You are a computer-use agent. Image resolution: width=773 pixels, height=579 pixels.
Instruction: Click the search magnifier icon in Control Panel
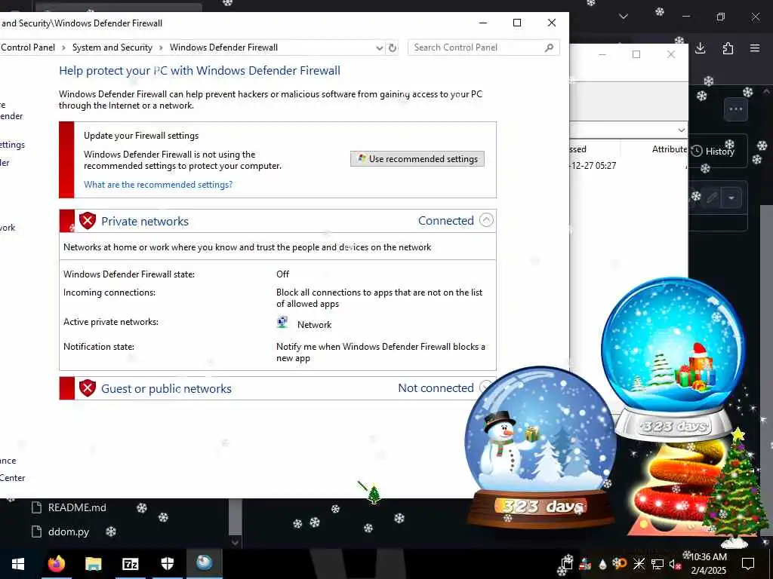click(549, 47)
